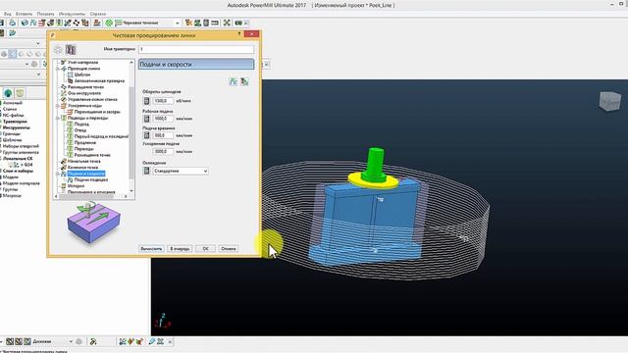Screen dimensions: 628x353
Task: Select Отвод in the dialog tree
Action: (x=80, y=130)
